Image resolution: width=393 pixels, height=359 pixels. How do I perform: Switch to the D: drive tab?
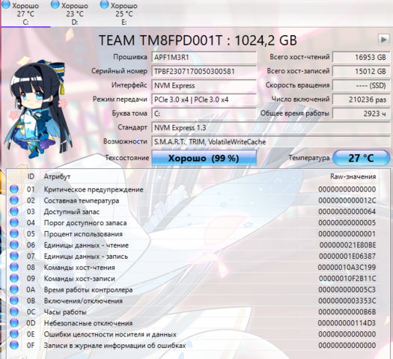tap(75, 13)
